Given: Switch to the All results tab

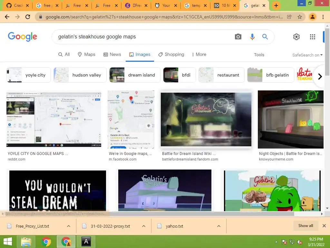Looking at the screenshot, I should pos(64,54).
